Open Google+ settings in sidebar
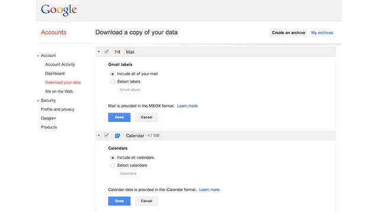This screenshot has width=378, height=212. tap(48, 118)
